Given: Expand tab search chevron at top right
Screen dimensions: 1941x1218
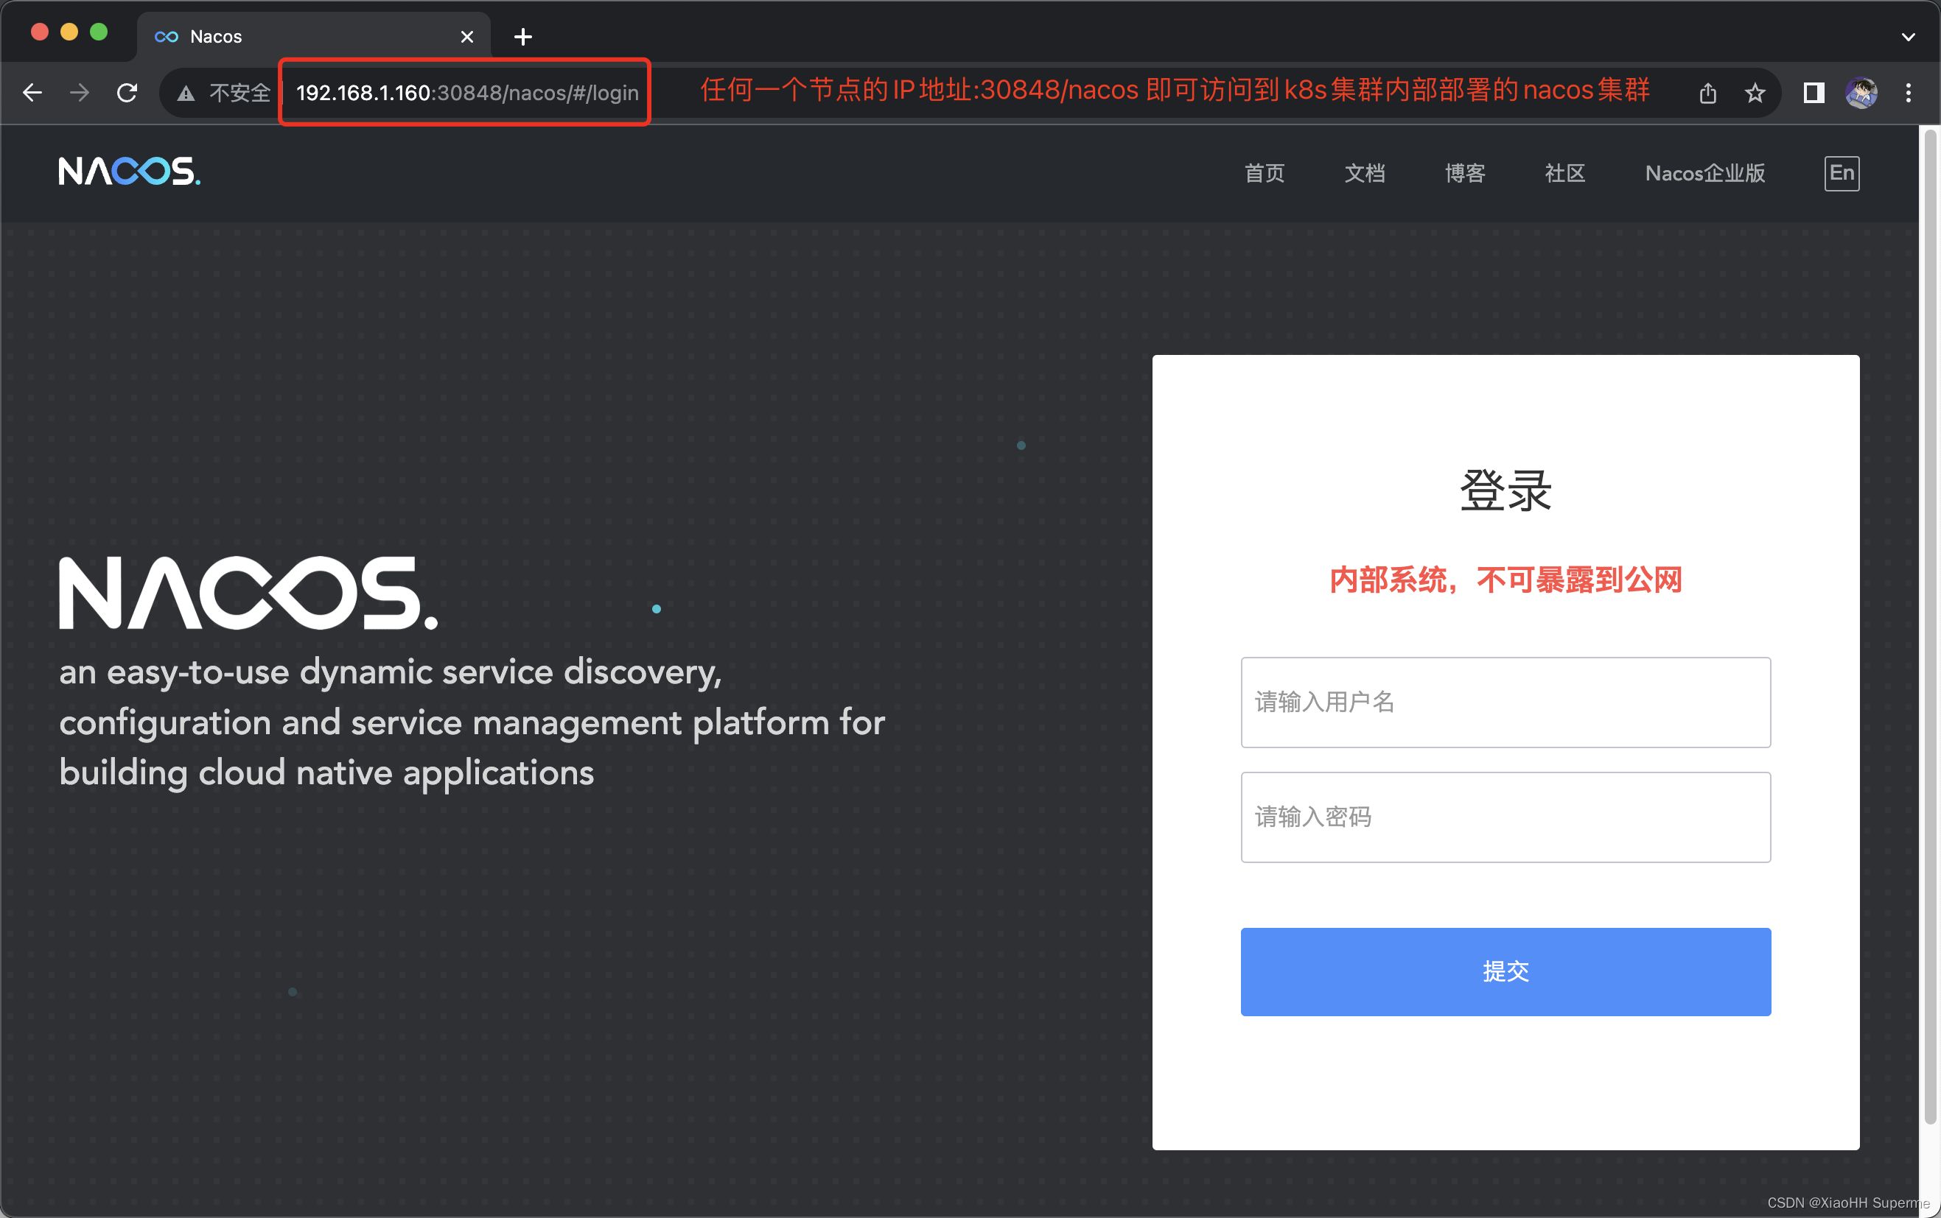Looking at the screenshot, I should (x=1908, y=37).
